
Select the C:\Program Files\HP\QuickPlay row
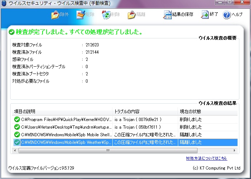[x=125, y=119]
